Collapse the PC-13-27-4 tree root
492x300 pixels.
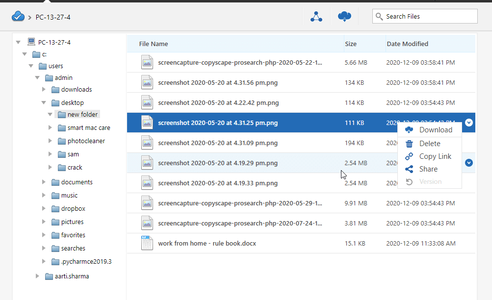pos(18,42)
